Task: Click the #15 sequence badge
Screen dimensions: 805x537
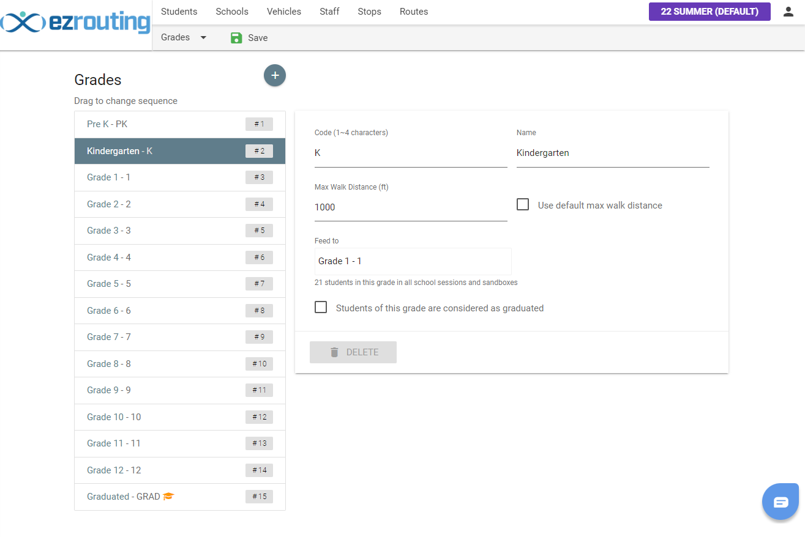Action: 259,497
